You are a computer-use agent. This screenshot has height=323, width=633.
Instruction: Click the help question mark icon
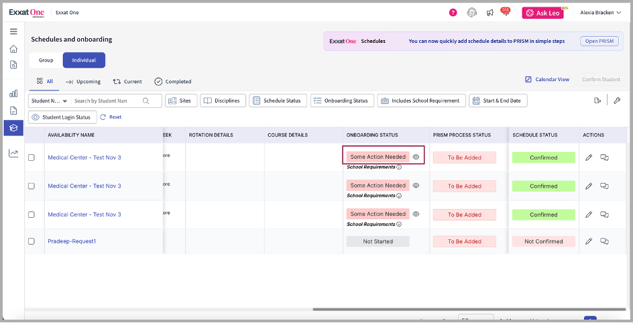453,13
